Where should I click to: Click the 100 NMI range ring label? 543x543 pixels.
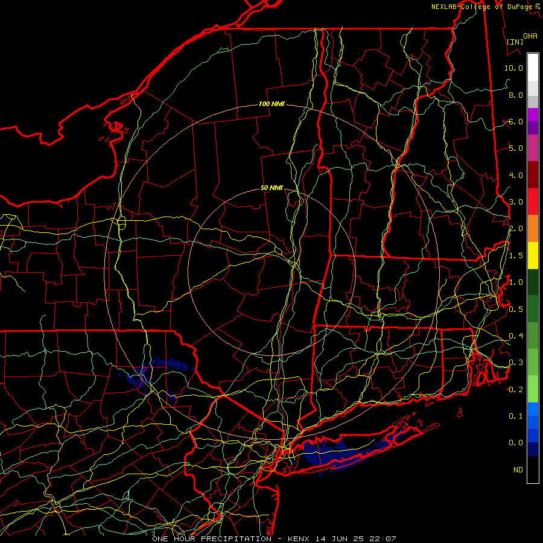click(x=271, y=104)
